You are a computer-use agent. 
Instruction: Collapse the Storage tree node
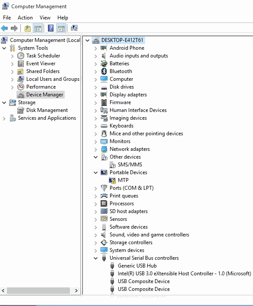[x=4, y=102]
